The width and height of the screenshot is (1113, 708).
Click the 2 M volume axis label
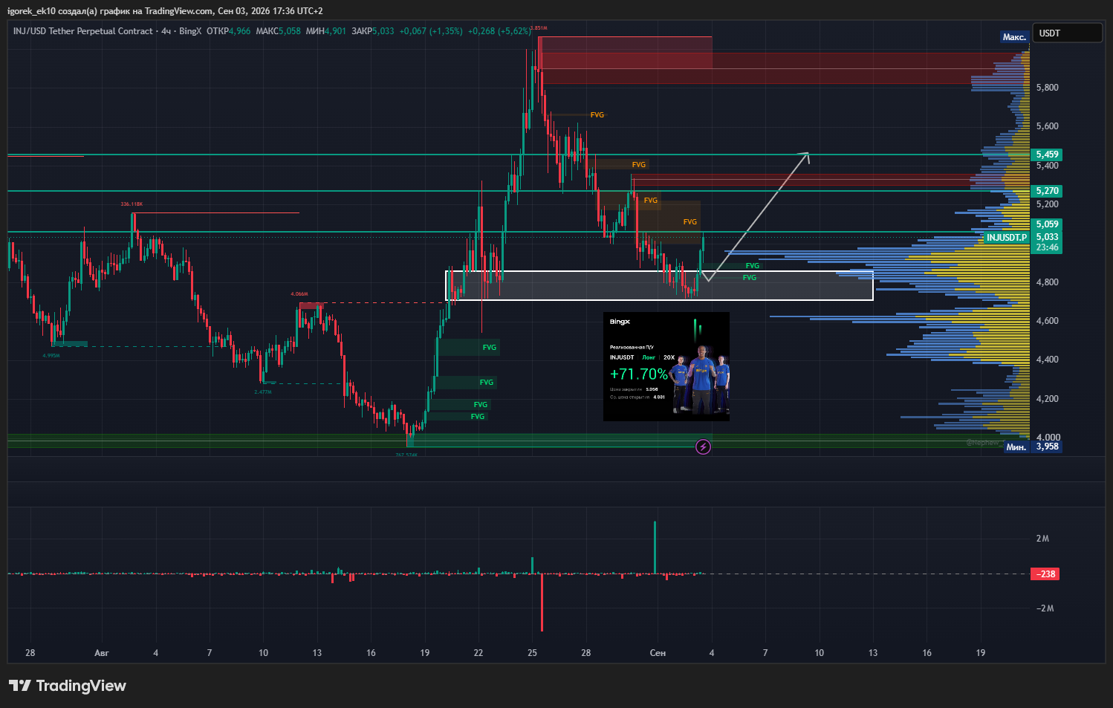coord(1042,539)
